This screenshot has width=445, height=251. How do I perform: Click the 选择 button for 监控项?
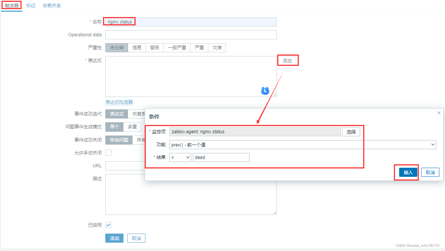[351, 132]
